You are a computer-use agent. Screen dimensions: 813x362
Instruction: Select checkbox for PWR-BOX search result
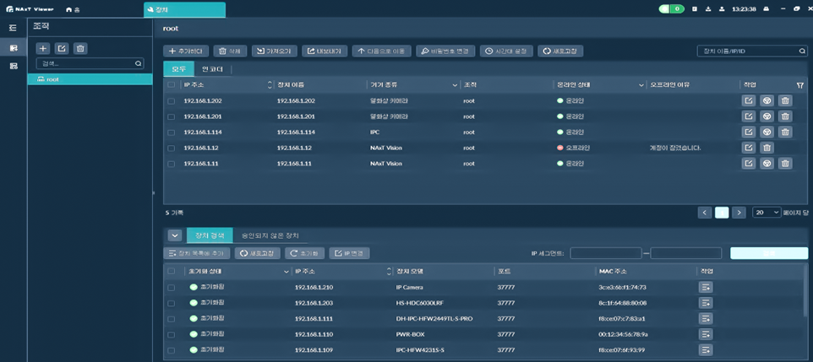172,335
